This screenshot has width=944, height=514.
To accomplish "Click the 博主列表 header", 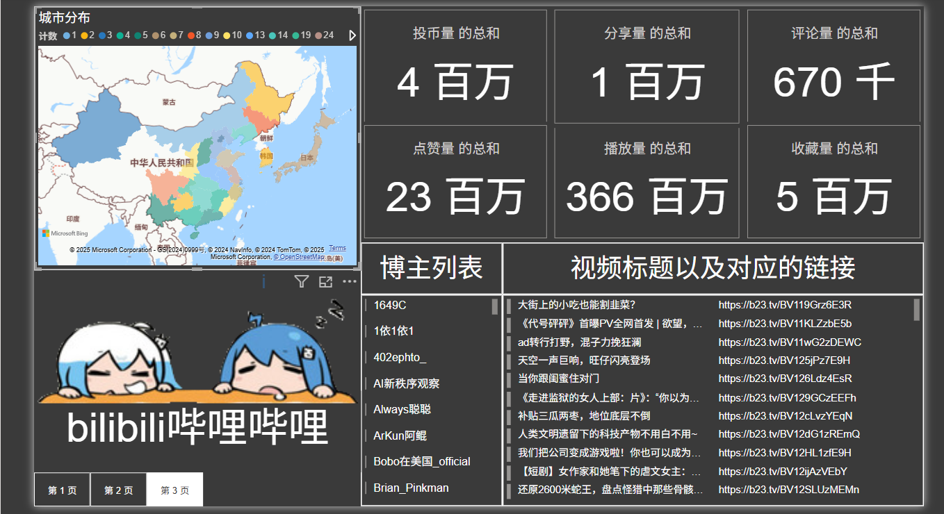I will coord(432,268).
